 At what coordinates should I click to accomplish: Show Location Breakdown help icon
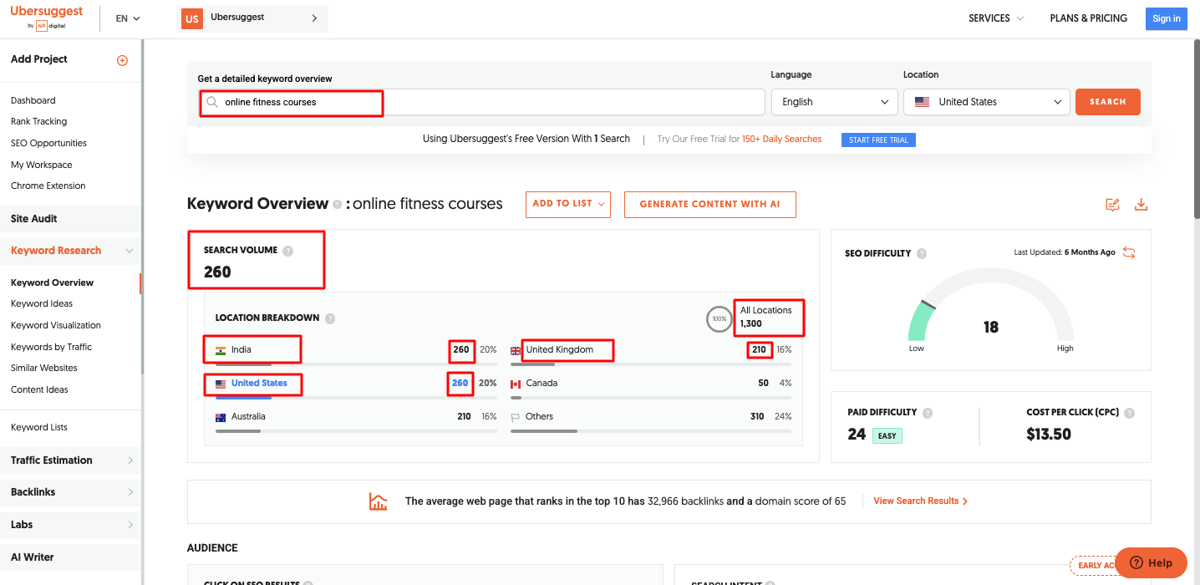coord(330,318)
